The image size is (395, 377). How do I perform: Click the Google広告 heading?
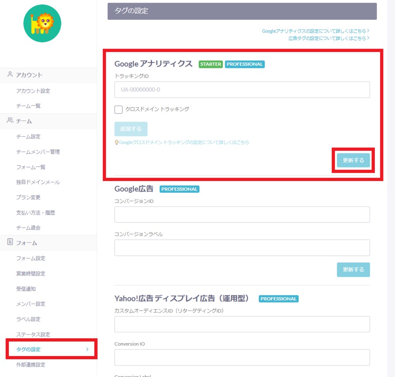tap(134, 189)
